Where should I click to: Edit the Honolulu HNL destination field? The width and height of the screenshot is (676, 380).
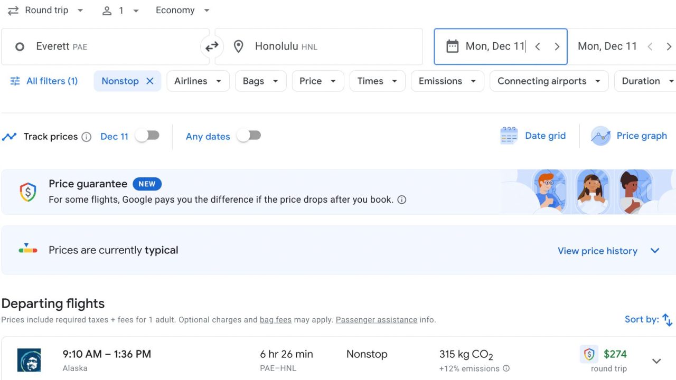319,46
